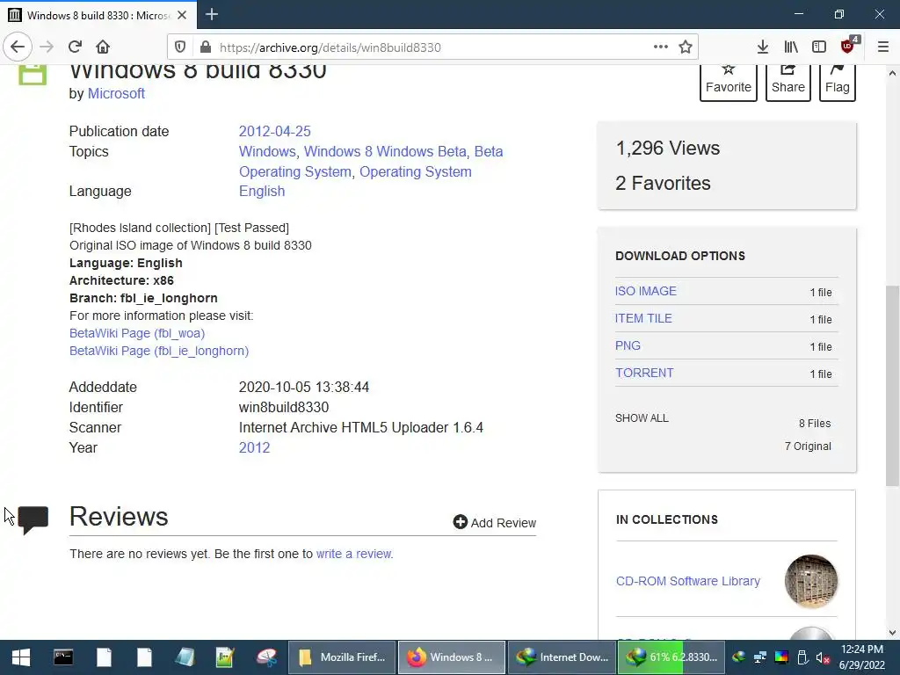Image resolution: width=900 pixels, height=675 pixels.
Task: Open network connection tray icon
Action: pyautogui.click(x=760, y=657)
